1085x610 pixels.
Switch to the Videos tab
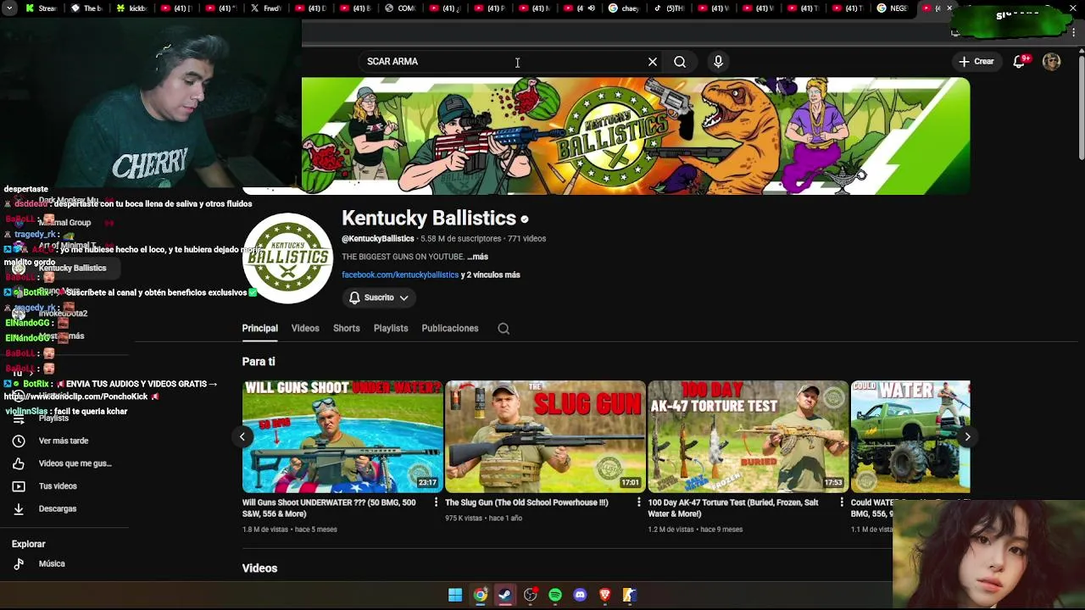coord(305,329)
